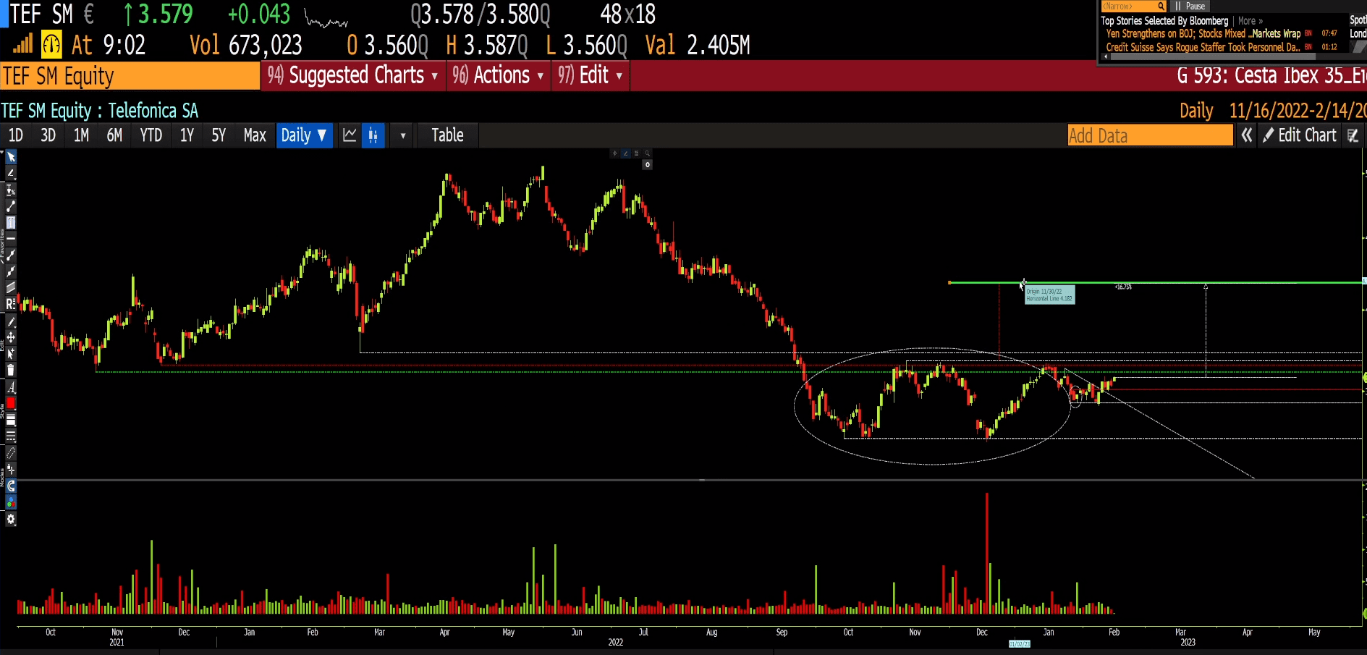The image size is (1367, 655).
Task: Open the Daily periodicity dropdown
Action: (x=304, y=135)
